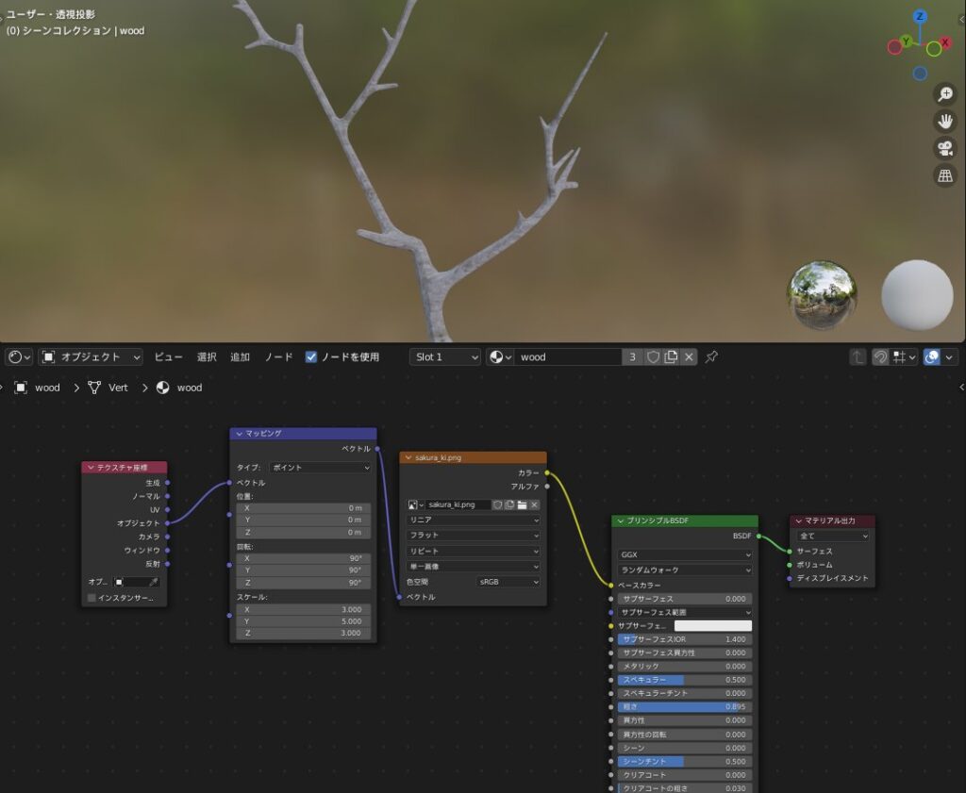
Task: Uncheck the ノードを使用 checkbox
Action: (311, 357)
